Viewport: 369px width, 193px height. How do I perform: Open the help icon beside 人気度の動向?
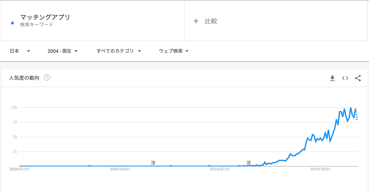47,78
